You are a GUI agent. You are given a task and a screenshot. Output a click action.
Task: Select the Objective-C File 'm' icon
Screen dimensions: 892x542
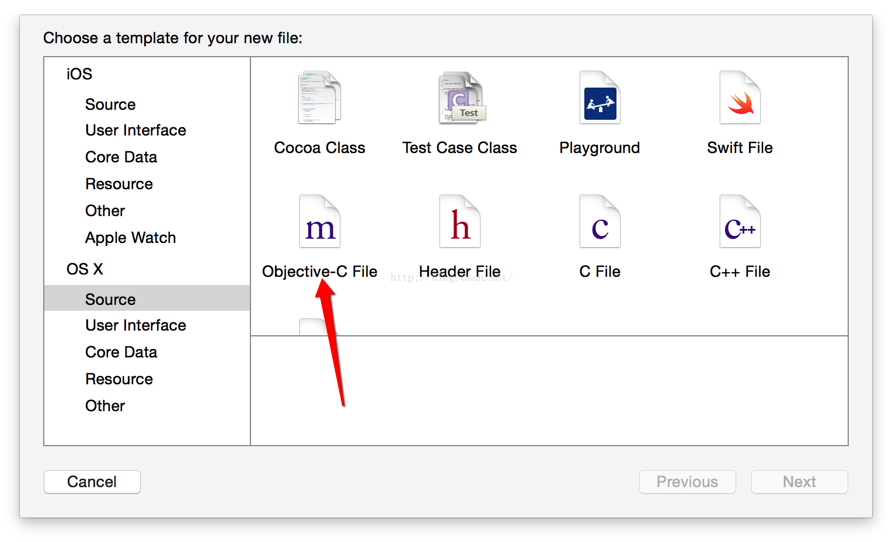(320, 221)
